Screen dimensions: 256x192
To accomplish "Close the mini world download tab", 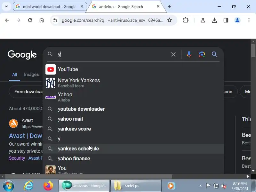I will 82,6.
